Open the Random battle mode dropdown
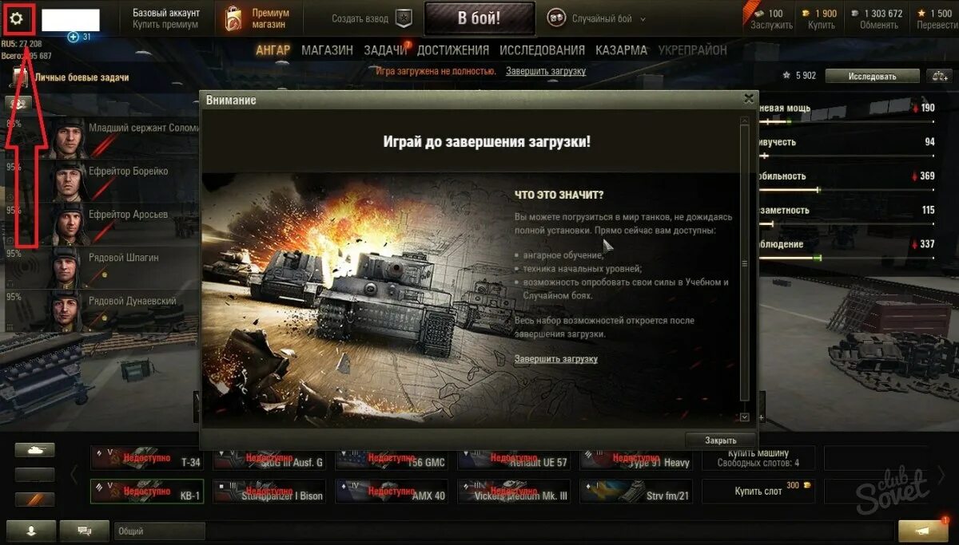959x545 pixels. (597, 18)
